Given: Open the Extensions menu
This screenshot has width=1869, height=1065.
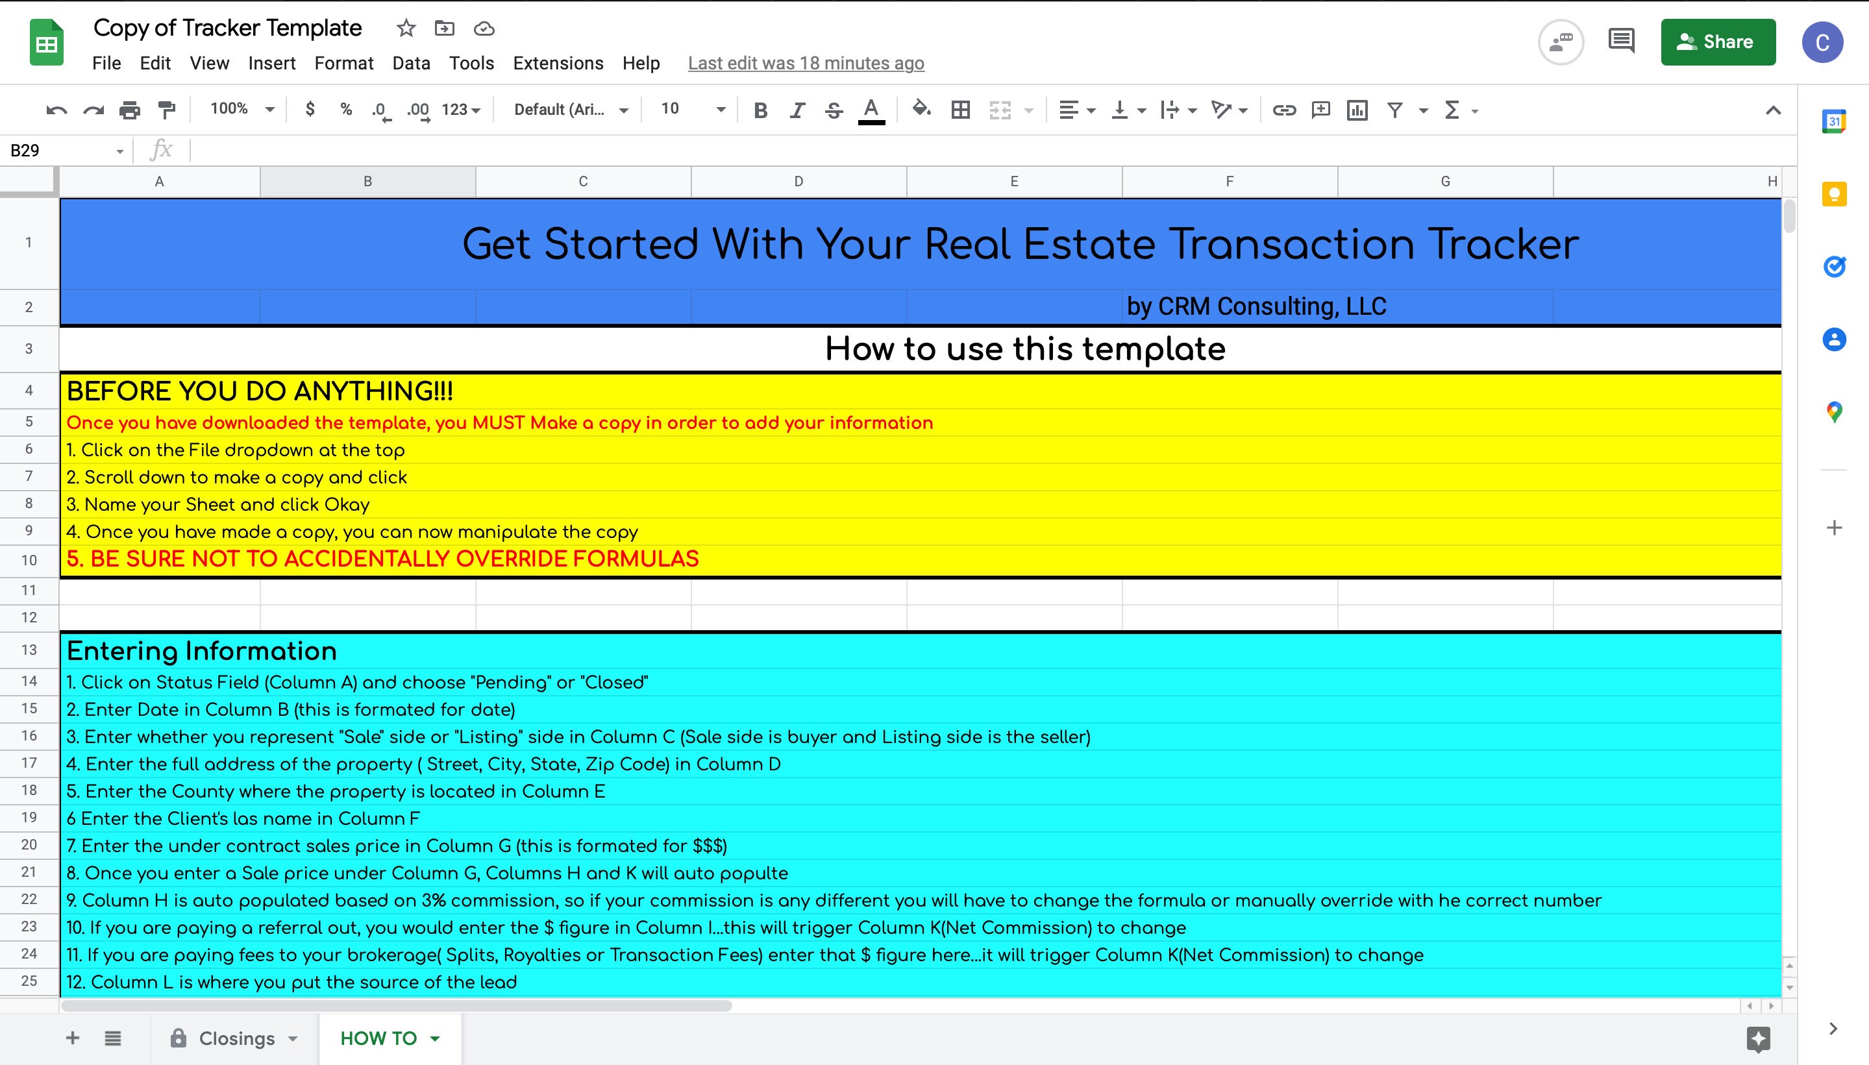Looking at the screenshot, I should coord(557,64).
